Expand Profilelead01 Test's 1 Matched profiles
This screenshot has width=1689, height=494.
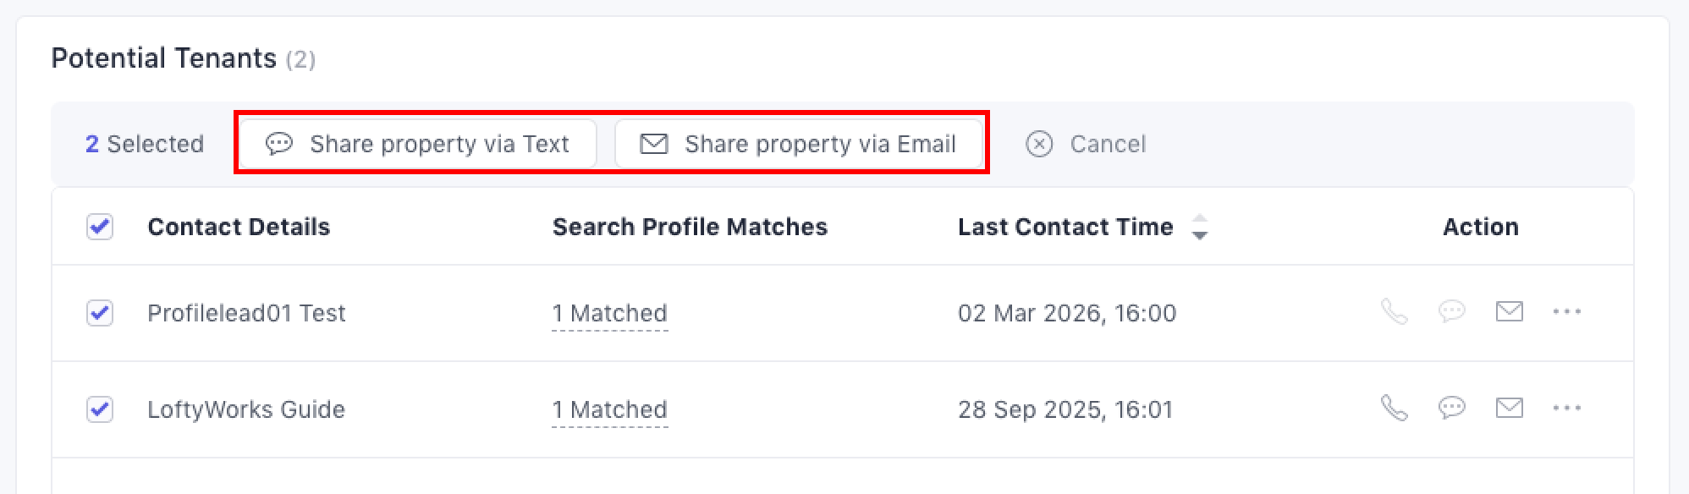[x=609, y=314]
